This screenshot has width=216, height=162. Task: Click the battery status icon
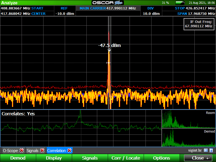pyautogui.click(x=180, y=3)
